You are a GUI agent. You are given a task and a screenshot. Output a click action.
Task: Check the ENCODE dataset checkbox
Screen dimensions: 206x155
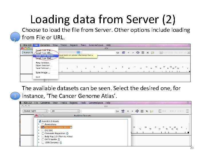click(43, 130)
